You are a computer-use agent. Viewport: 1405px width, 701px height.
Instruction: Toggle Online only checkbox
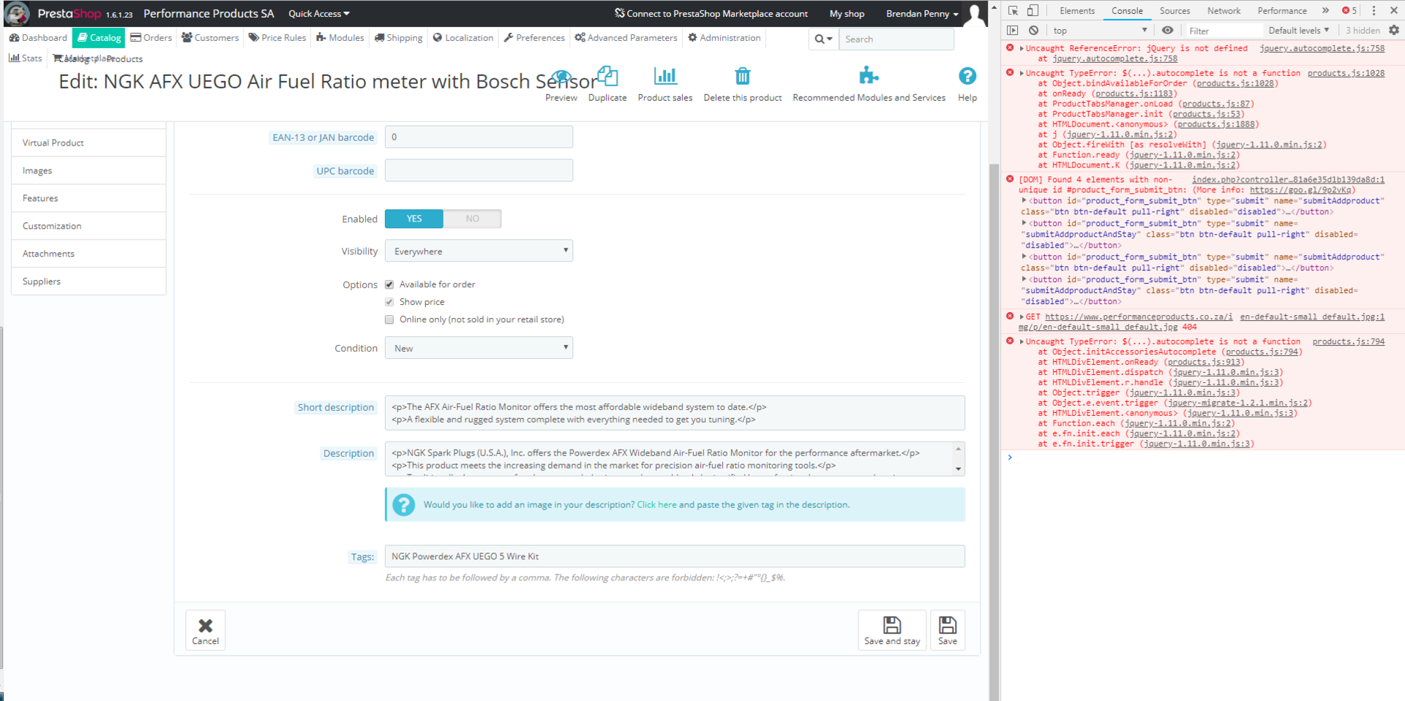(x=389, y=319)
